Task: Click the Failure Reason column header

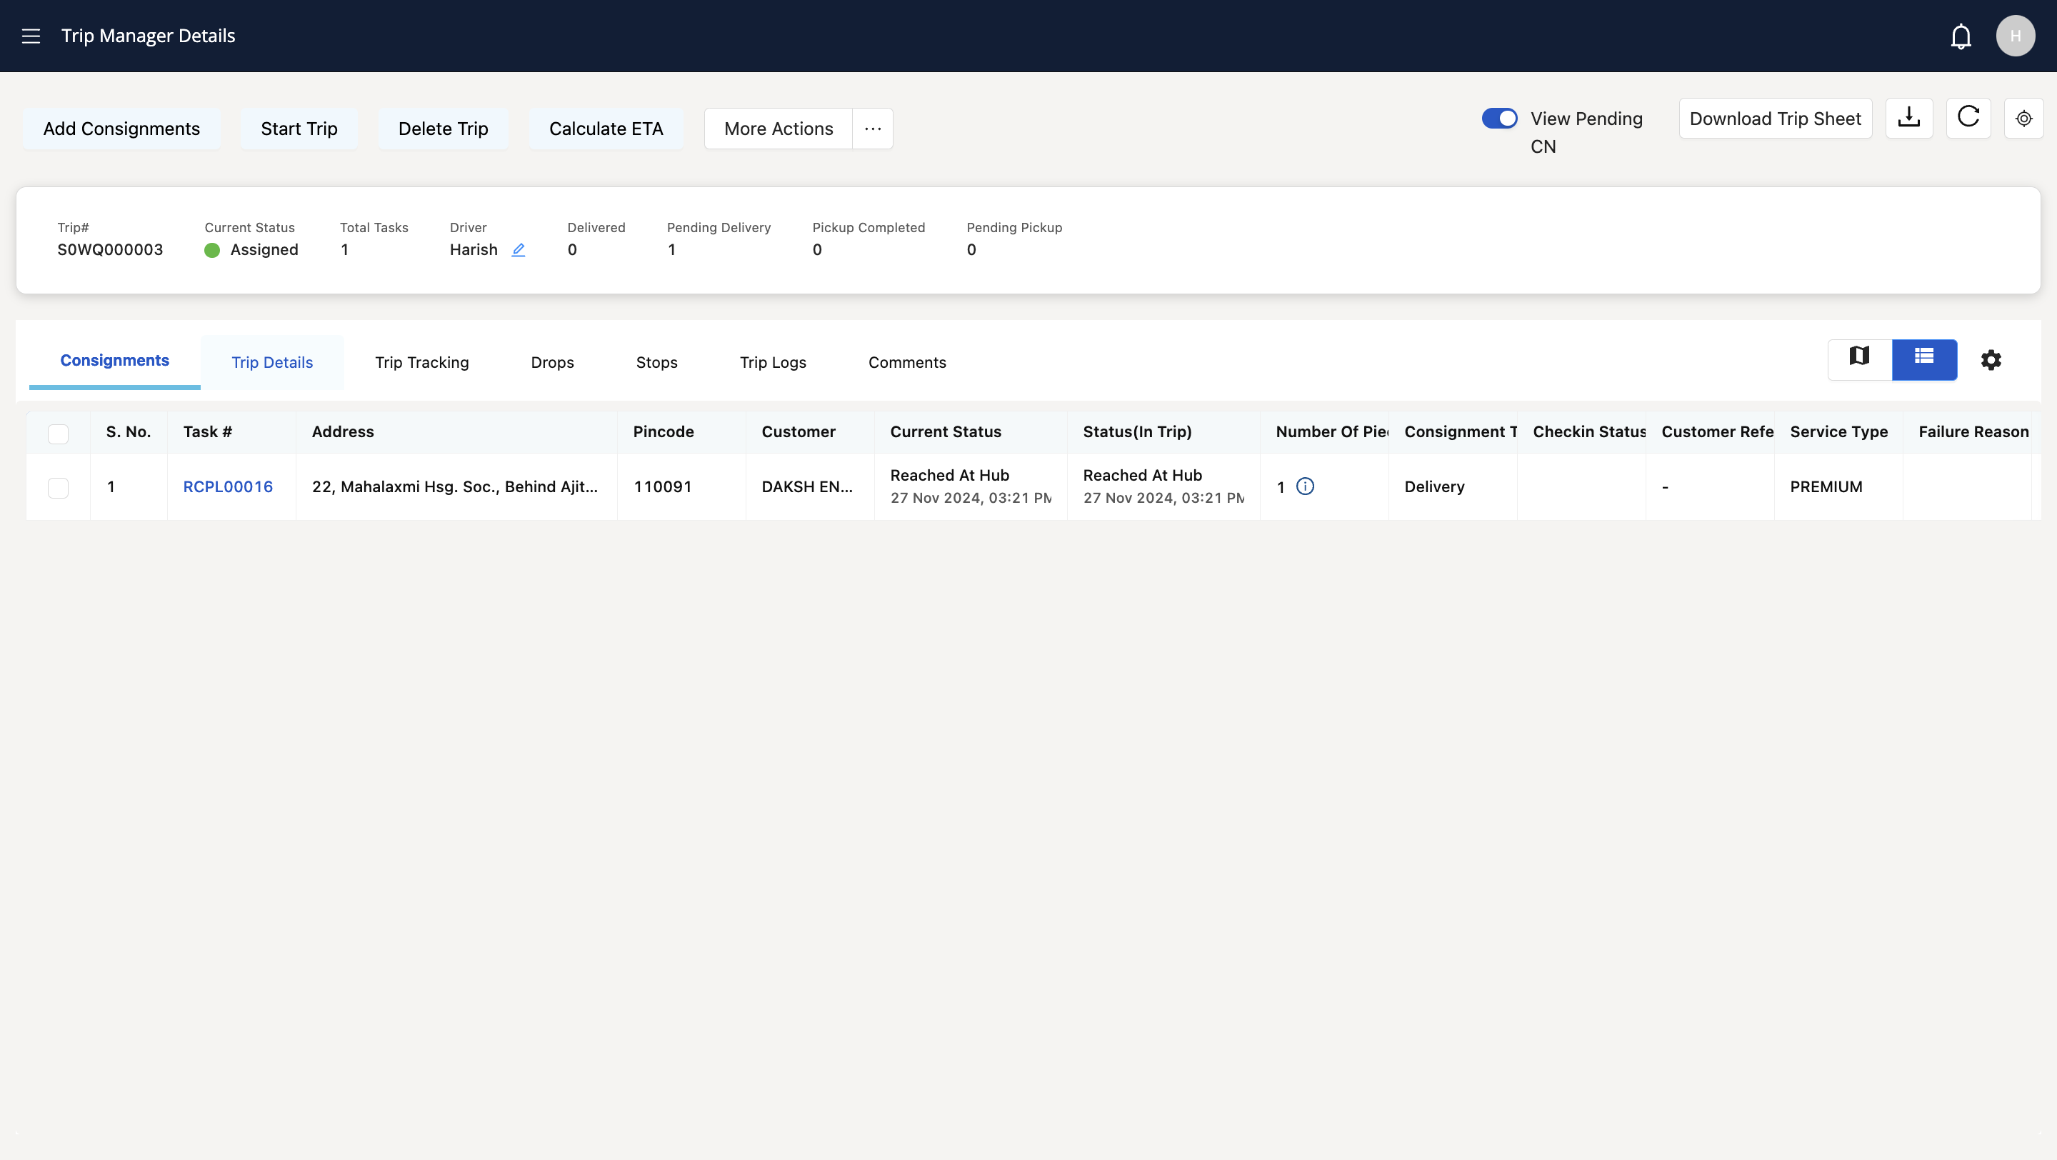Action: coord(1967,432)
